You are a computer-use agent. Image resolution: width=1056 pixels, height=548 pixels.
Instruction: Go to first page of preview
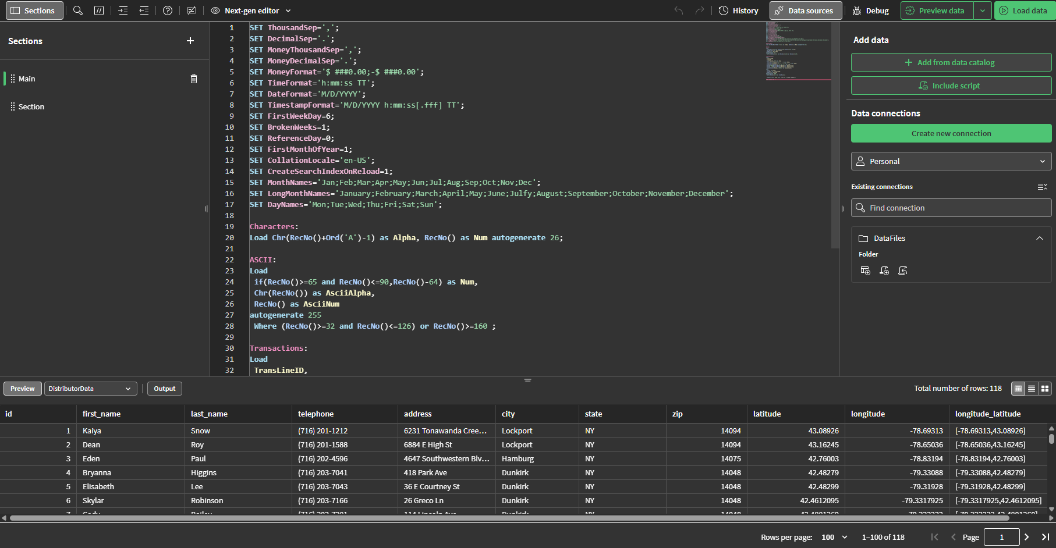(935, 537)
